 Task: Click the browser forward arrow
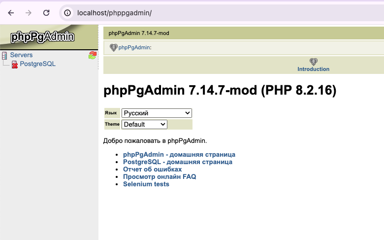(x=29, y=13)
